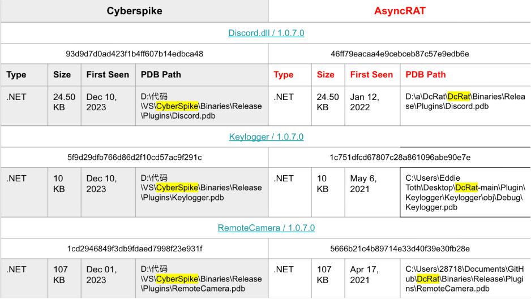Click the red First Seen header
The width and height of the screenshot is (531, 300).
click(371, 75)
